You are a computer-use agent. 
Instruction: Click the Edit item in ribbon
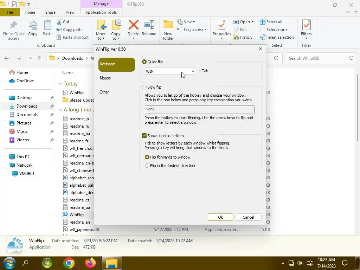pos(240,30)
